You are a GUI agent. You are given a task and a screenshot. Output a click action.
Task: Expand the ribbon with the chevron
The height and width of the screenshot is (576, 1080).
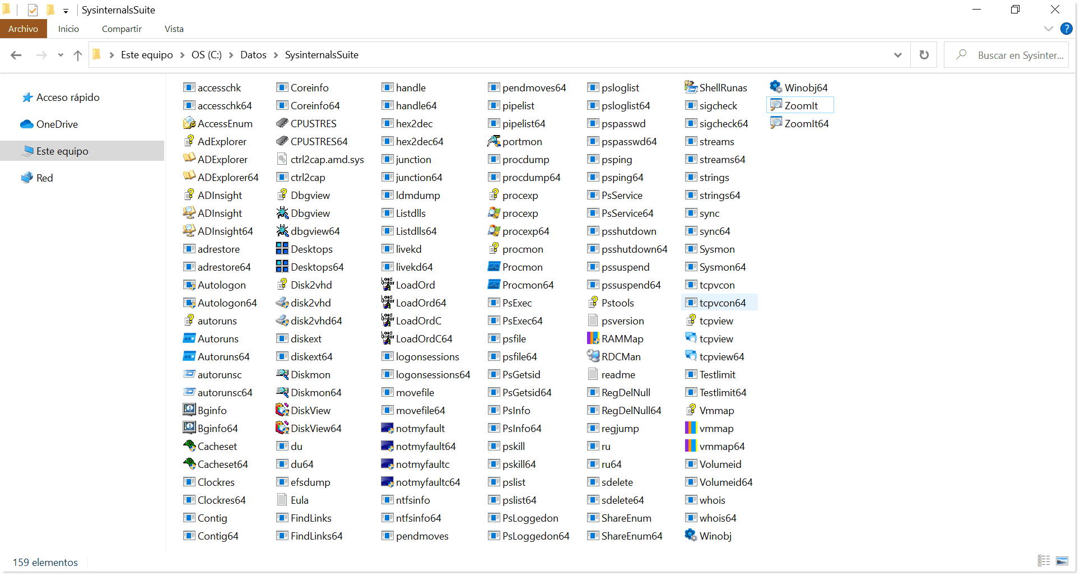(1048, 29)
